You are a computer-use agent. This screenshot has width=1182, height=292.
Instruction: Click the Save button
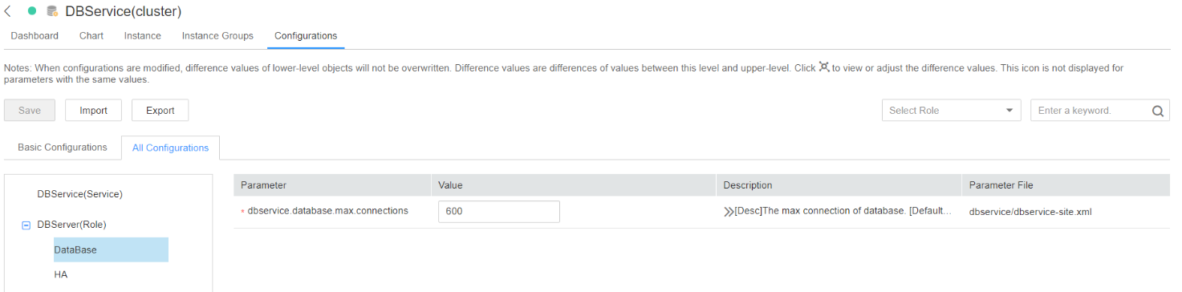coord(30,111)
